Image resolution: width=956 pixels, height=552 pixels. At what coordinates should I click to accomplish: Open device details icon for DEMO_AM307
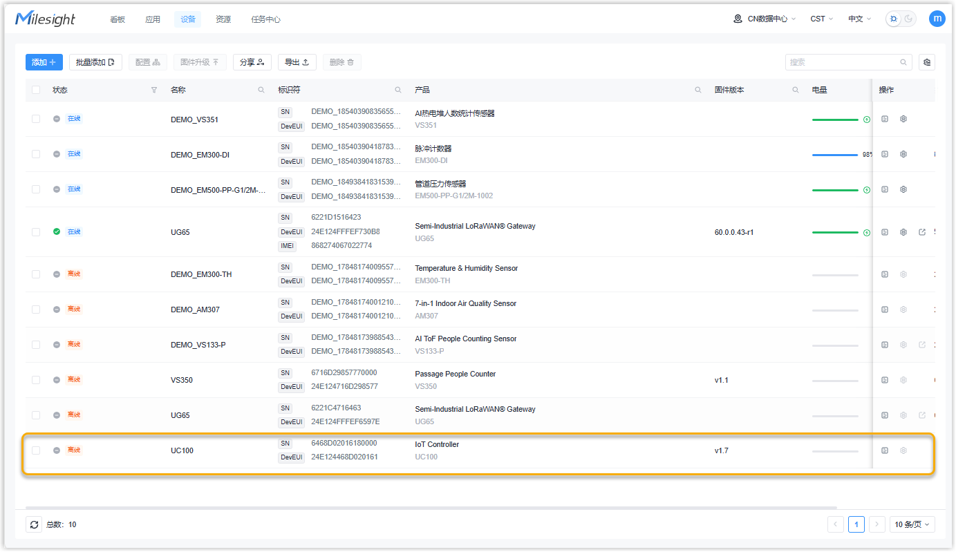pyautogui.click(x=885, y=310)
